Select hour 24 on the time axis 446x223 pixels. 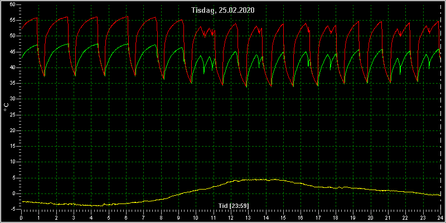point(440,217)
